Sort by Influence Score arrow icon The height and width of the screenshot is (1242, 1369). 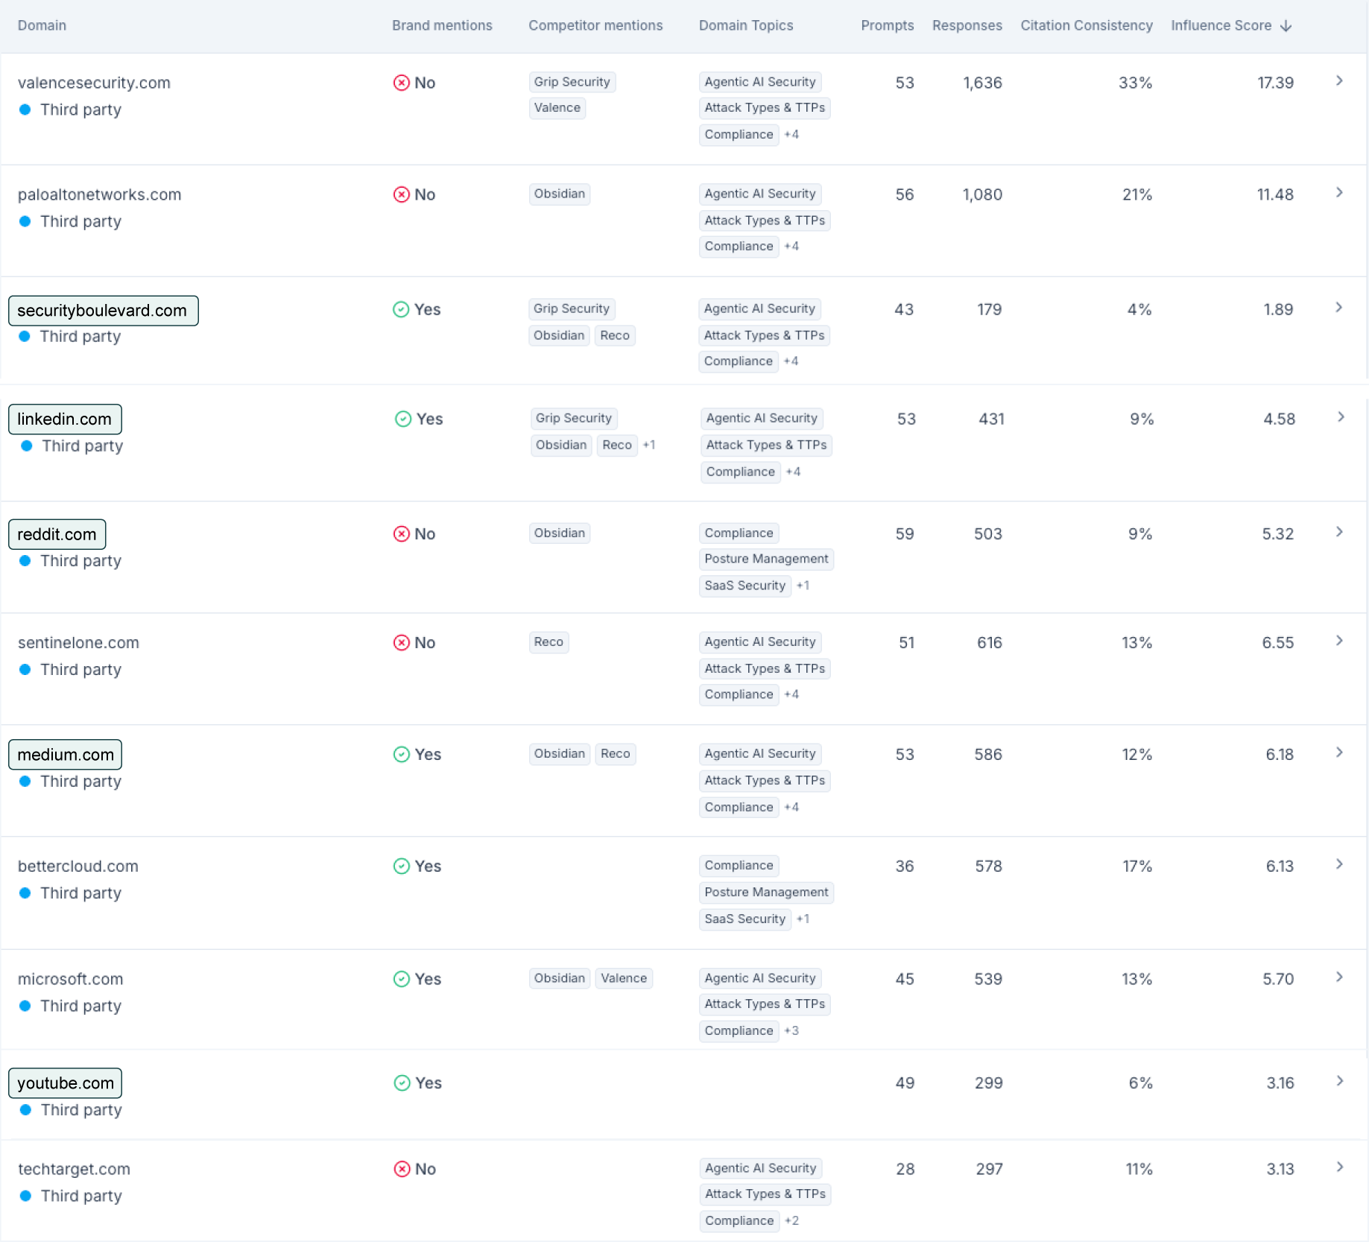(x=1286, y=26)
